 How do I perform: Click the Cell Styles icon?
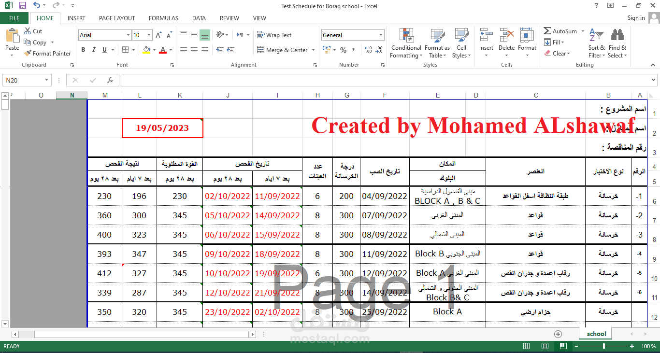[x=461, y=42]
